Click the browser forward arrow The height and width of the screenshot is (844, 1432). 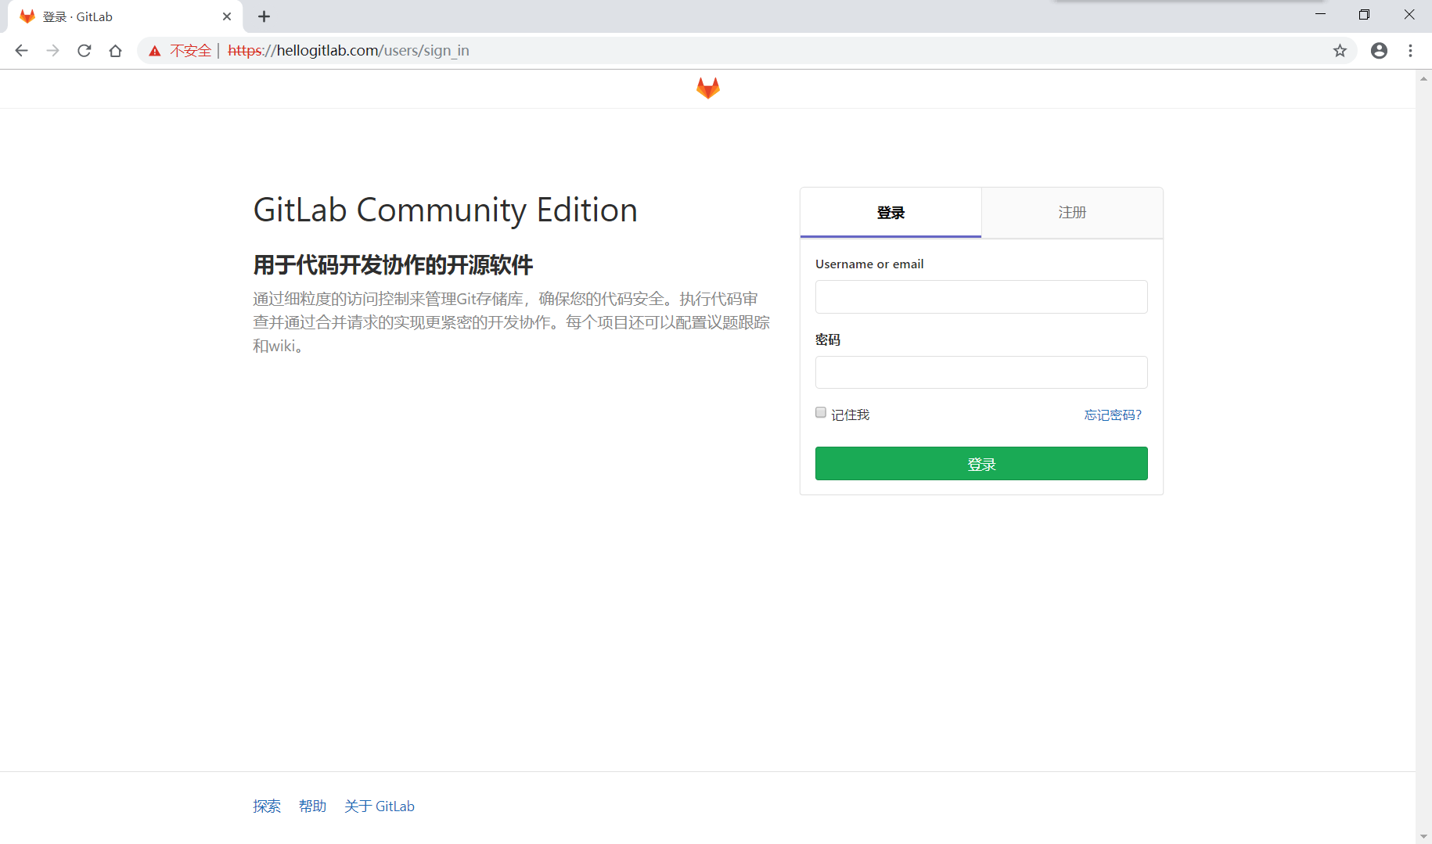pyautogui.click(x=52, y=51)
